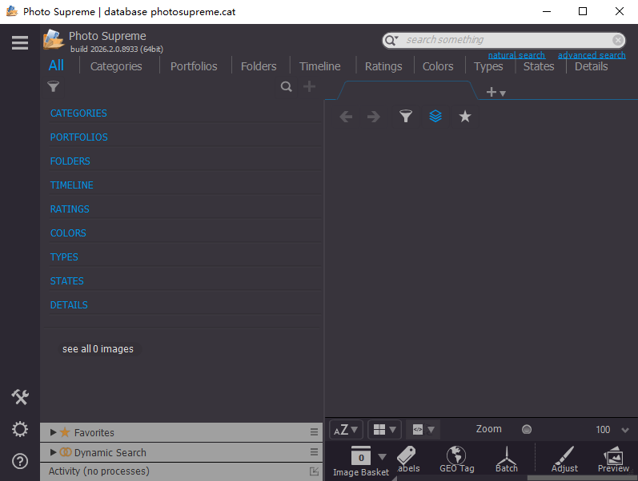Switch to the Timeline tab

320,66
